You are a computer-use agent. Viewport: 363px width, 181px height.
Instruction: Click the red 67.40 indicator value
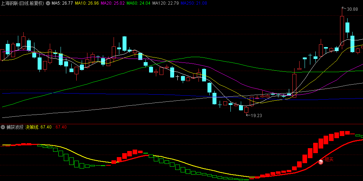tap(61, 127)
